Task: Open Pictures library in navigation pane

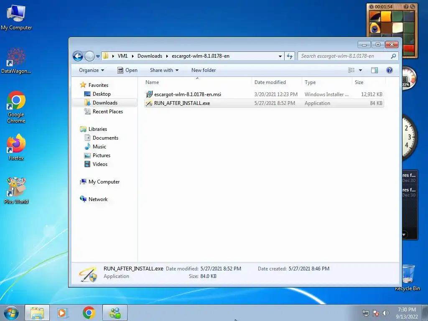Action: [x=102, y=155]
